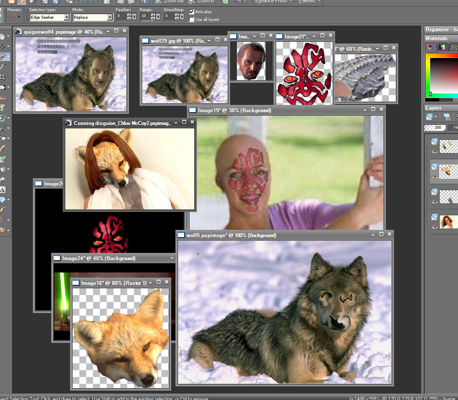The width and height of the screenshot is (458, 400).
Task: Click the Feather spinner arrows
Action: 129,17
